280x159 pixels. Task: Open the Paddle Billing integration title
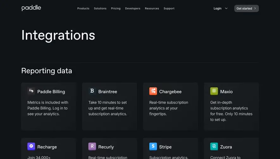pyautogui.click(x=51, y=92)
